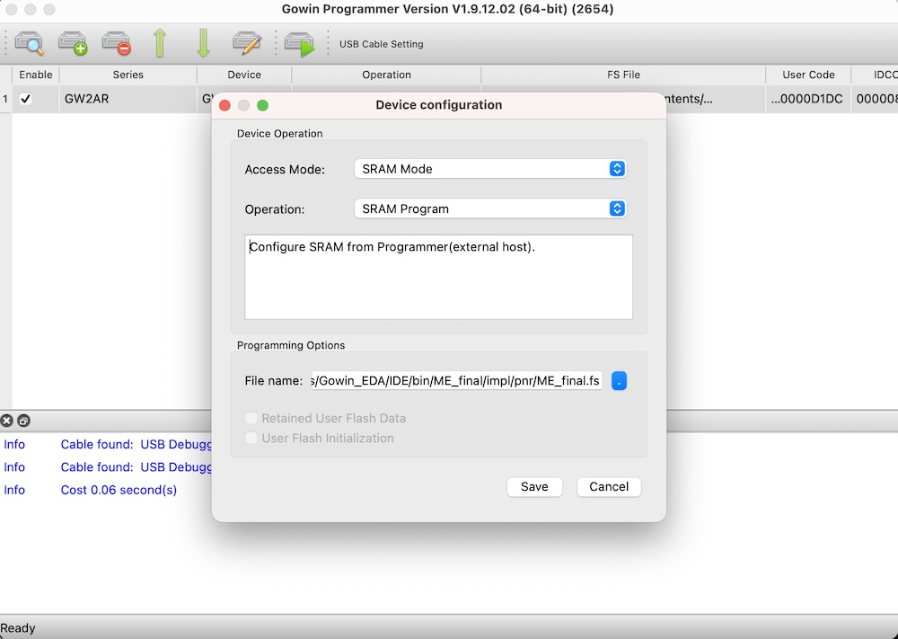Open the Operation dropdown showing SRAM Program
898x639 pixels.
[489, 209]
